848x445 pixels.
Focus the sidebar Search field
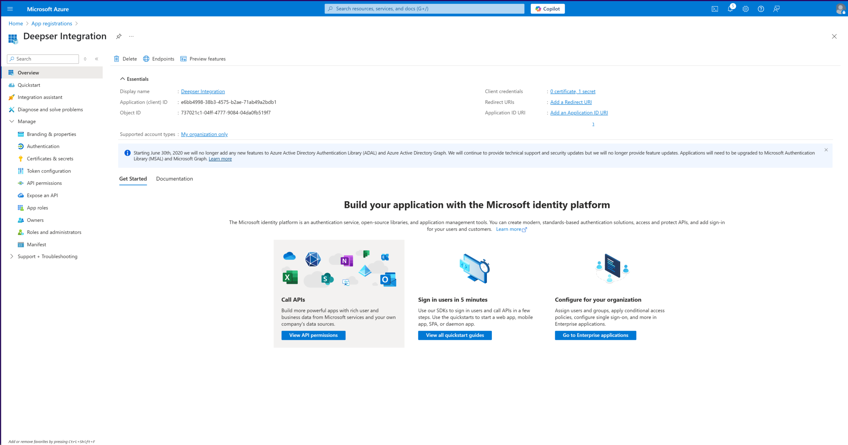(43, 59)
